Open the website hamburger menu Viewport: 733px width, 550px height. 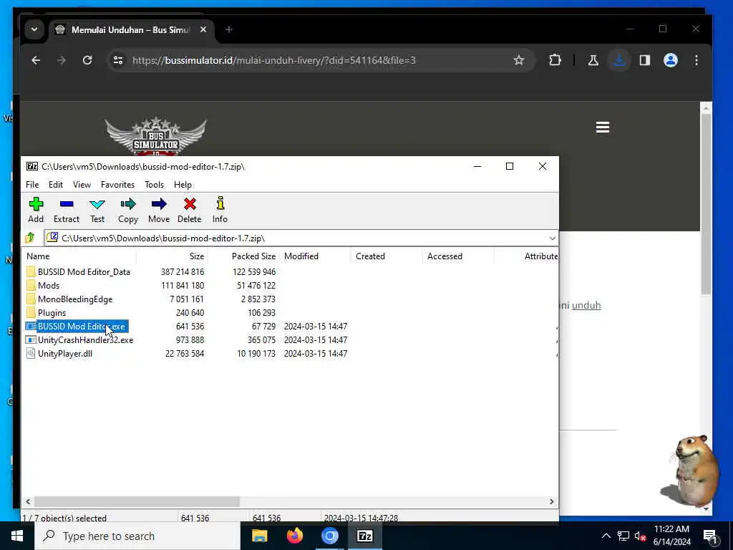click(603, 127)
